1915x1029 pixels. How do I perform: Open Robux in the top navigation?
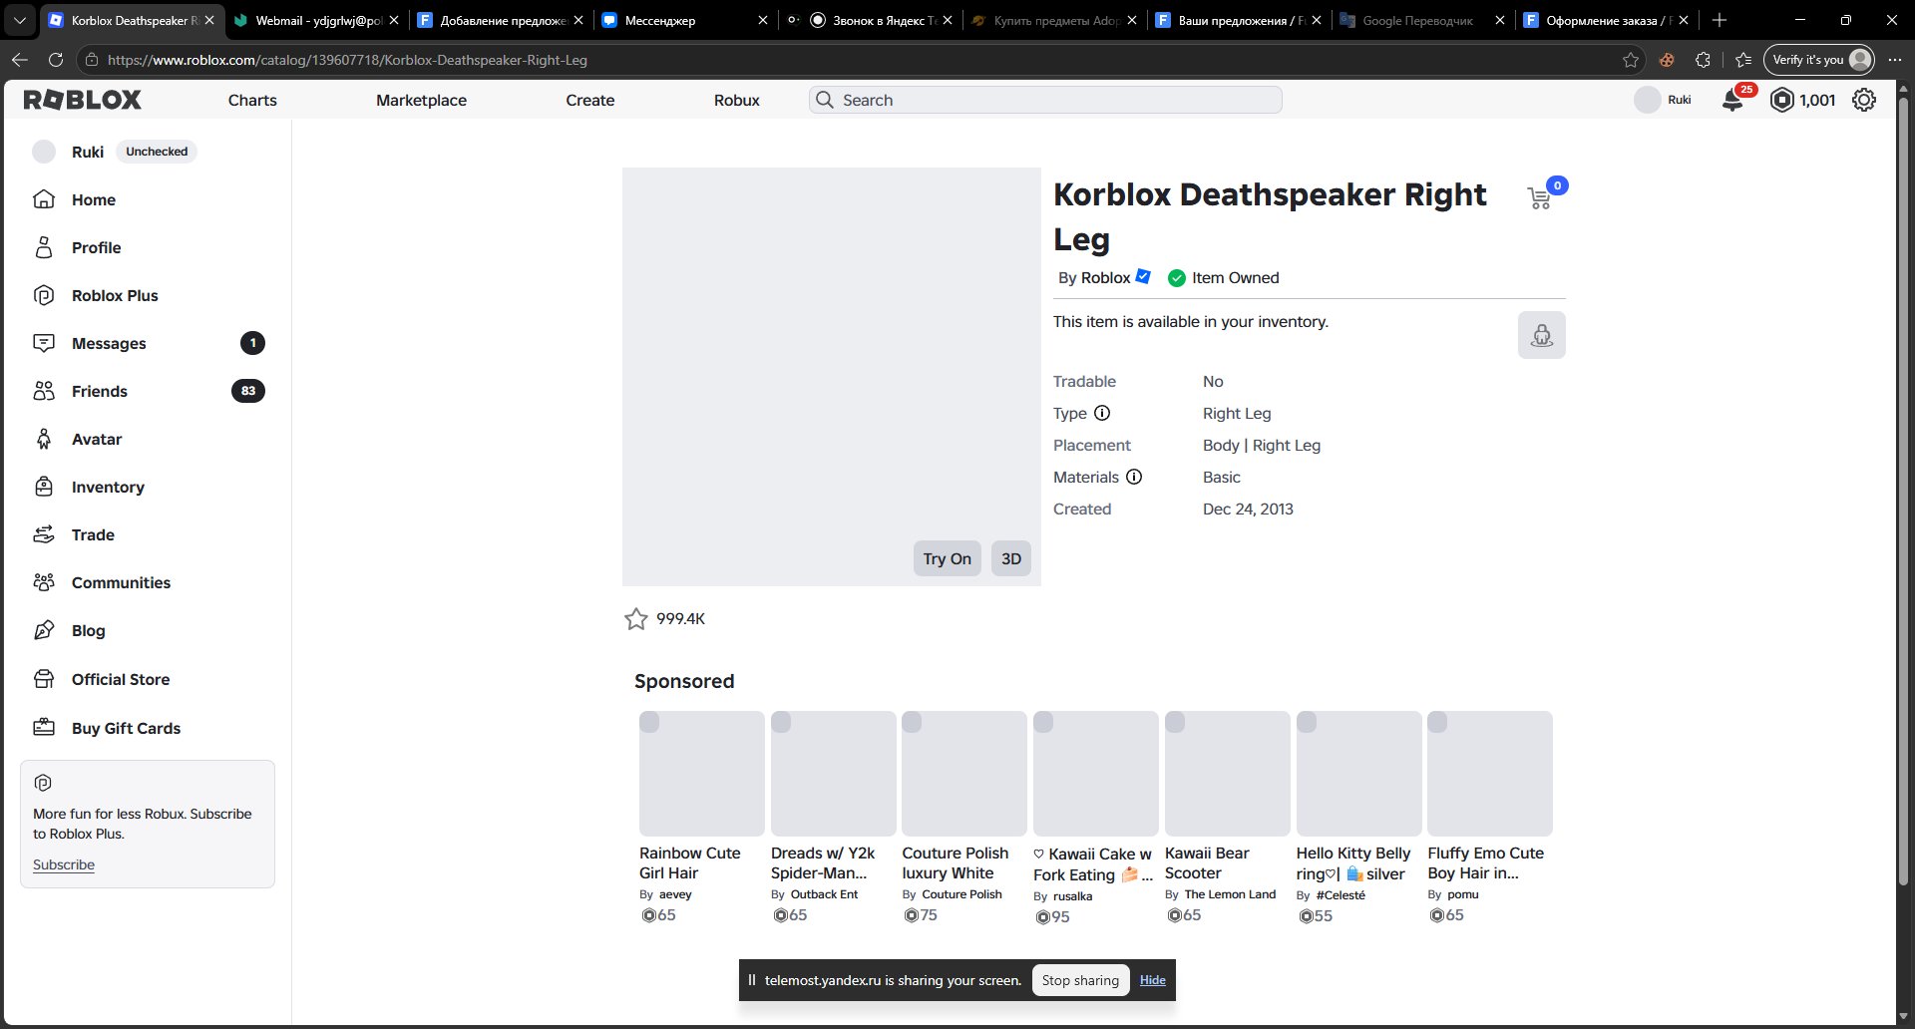click(x=737, y=100)
